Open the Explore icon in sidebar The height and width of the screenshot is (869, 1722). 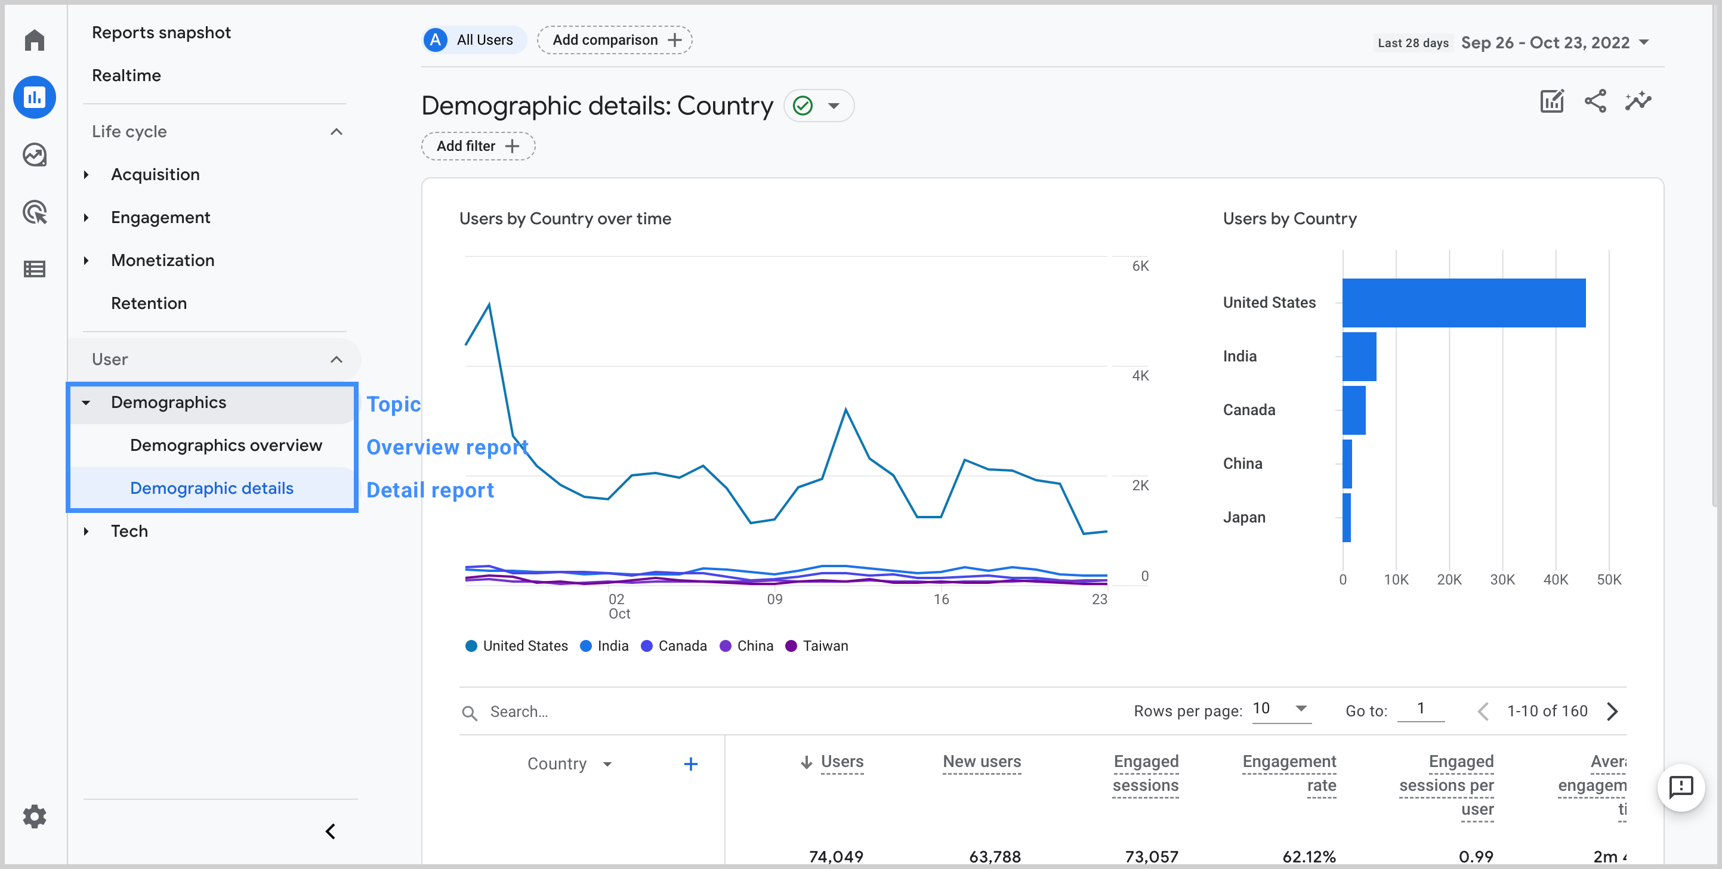(34, 155)
